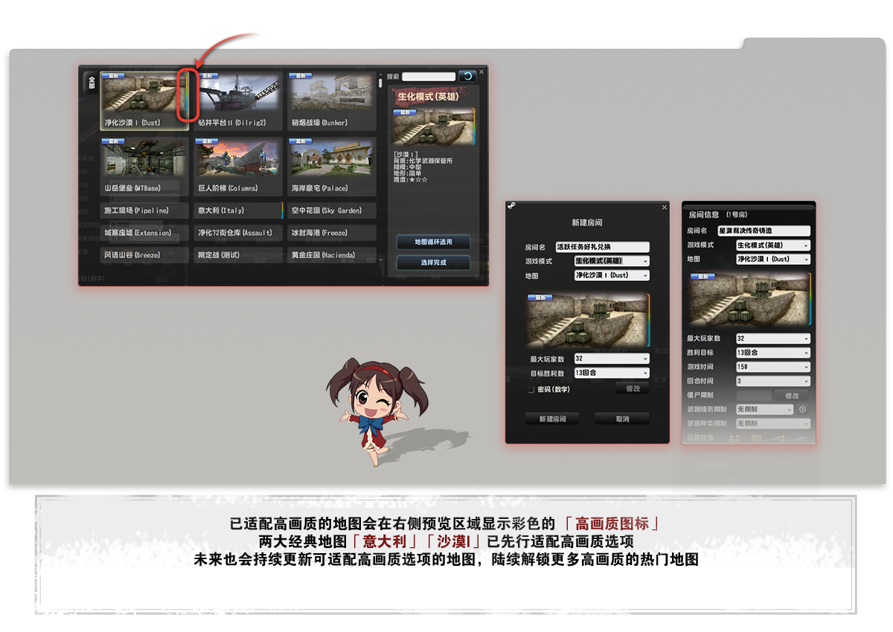
Task: Click the 修改 button next to the password checkbox
Action: (x=633, y=389)
